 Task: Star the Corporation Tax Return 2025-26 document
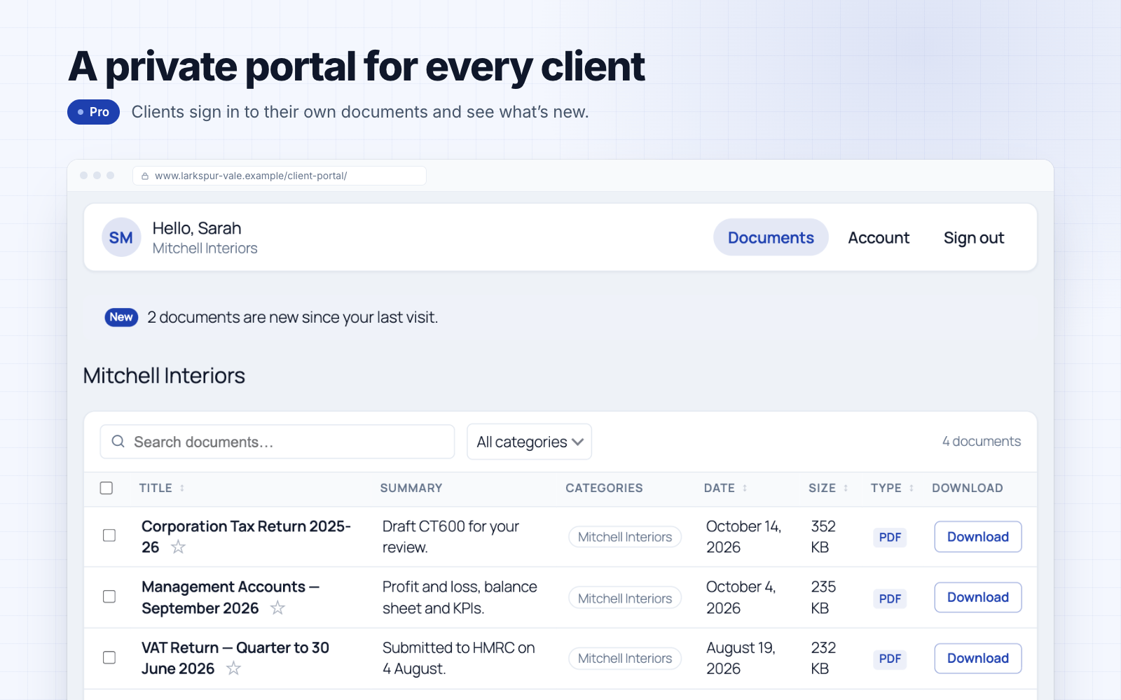179,547
